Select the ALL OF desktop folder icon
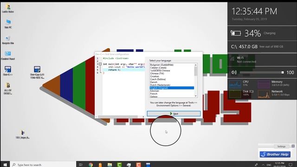Image resolution: width=297 pixels, height=167 pixels. (8, 89)
